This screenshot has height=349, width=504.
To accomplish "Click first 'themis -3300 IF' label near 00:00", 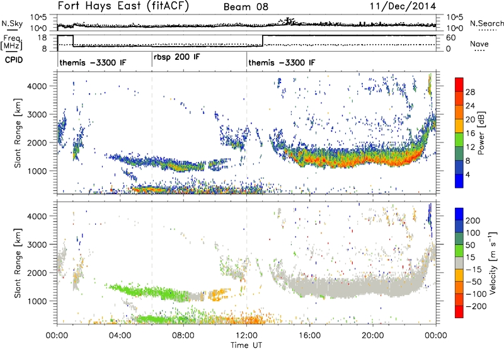I will tap(93, 62).
